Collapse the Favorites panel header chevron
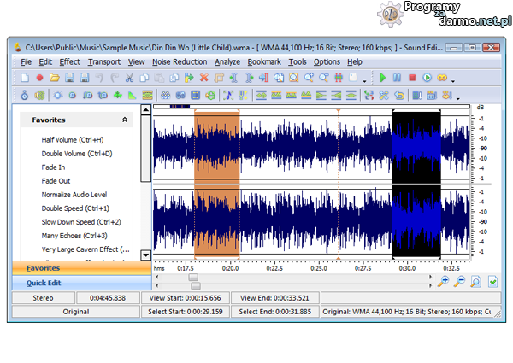Viewport: 513px width, 363px height. pos(125,120)
